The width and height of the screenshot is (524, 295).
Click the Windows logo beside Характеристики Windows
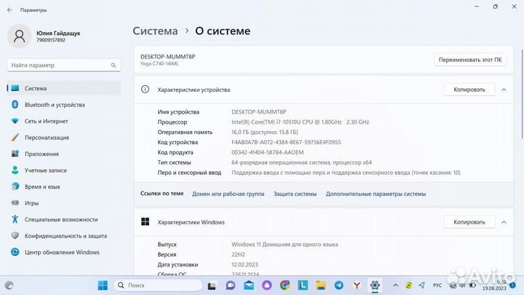(x=145, y=221)
